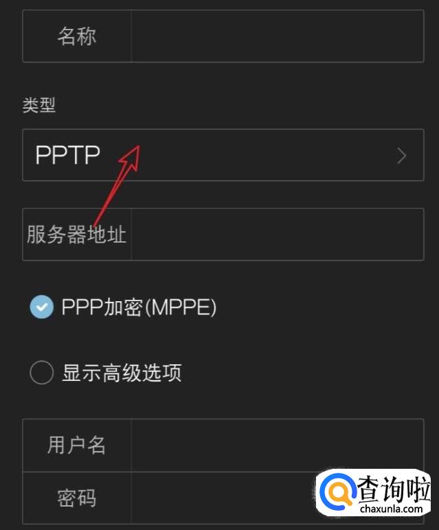
Task: Enable the 显示高级选项 advanced options checkbox
Action: coord(41,373)
